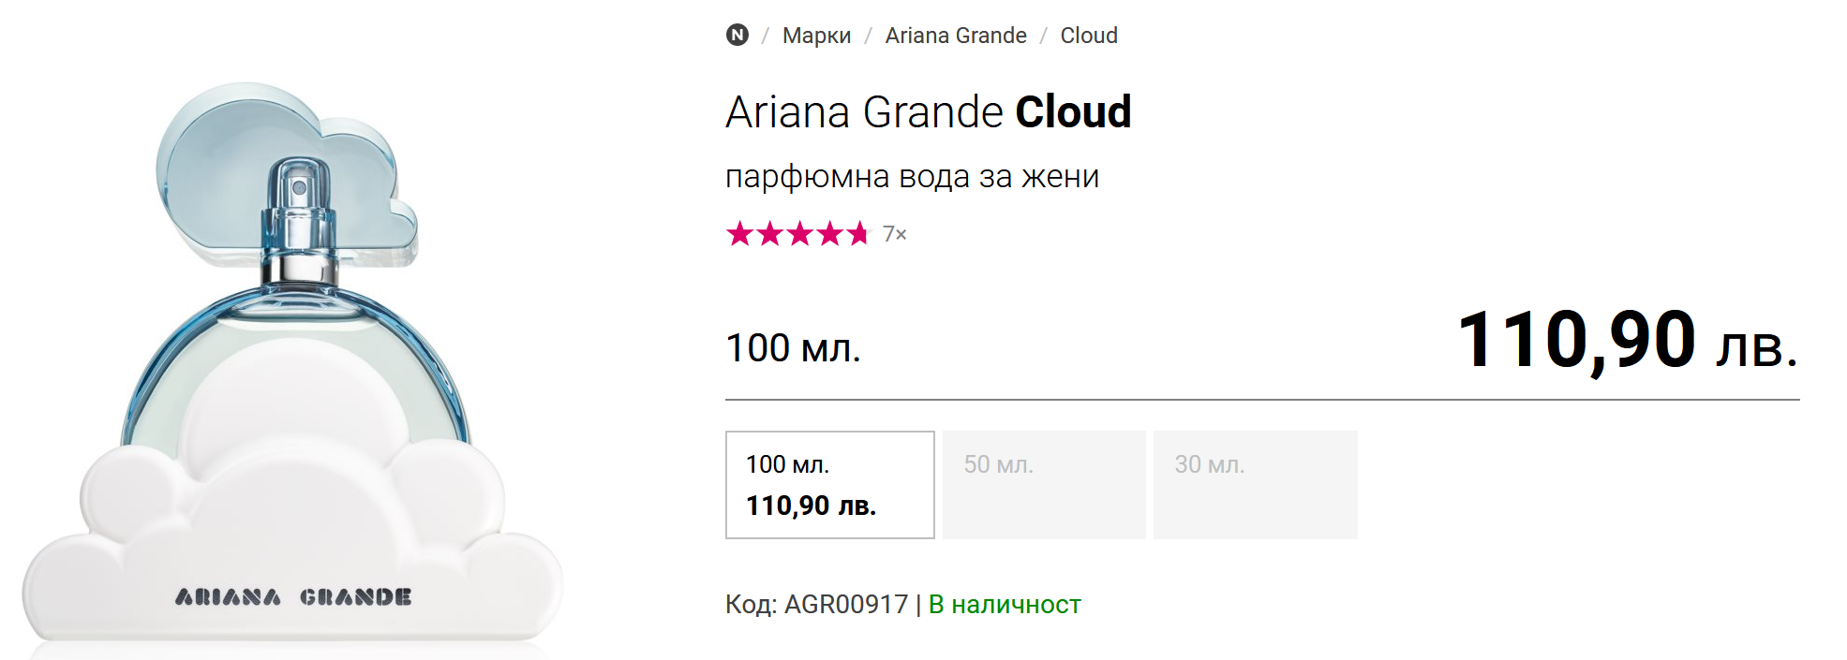Click the ARIANA GRANDE logo on bottle base

pos(293,597)
